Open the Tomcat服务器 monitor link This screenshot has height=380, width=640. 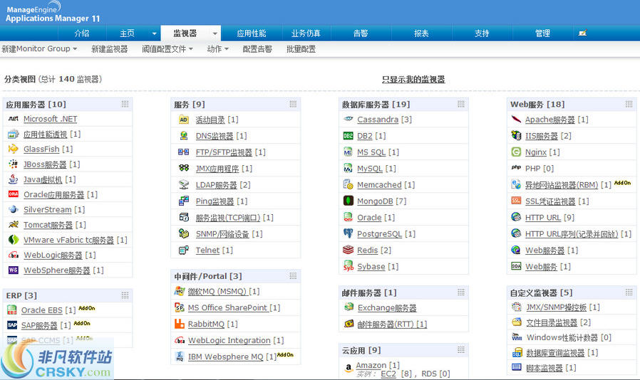48,225
